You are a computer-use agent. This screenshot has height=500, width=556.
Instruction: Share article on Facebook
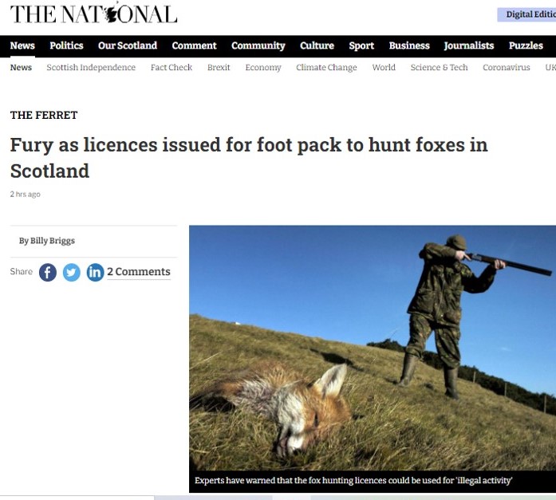(x=48, y=272)
